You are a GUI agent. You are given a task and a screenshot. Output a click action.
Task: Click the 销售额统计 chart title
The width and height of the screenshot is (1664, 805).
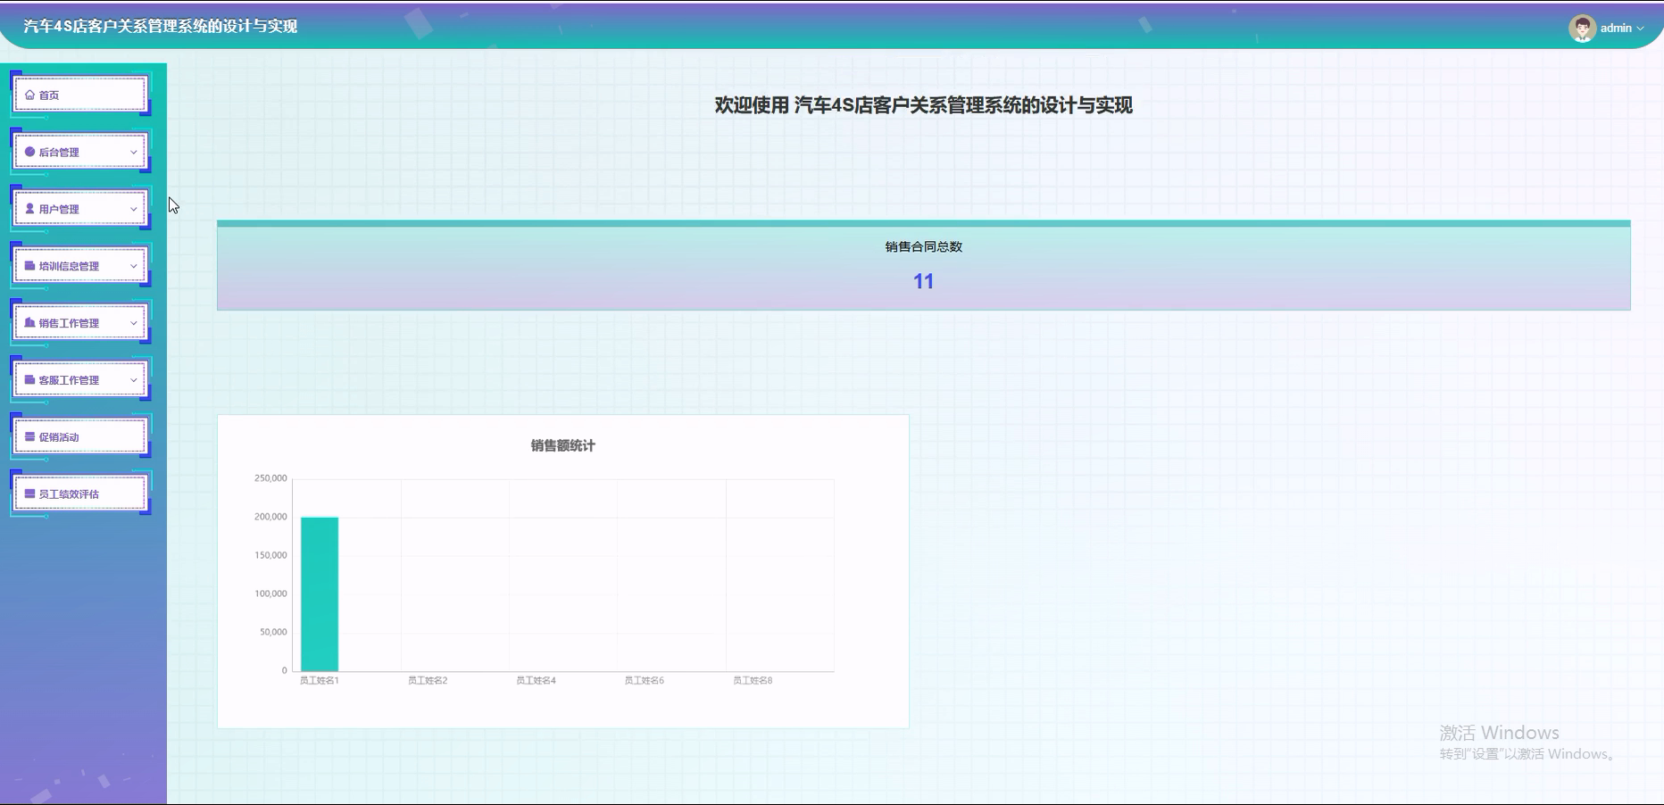(562, 445)
